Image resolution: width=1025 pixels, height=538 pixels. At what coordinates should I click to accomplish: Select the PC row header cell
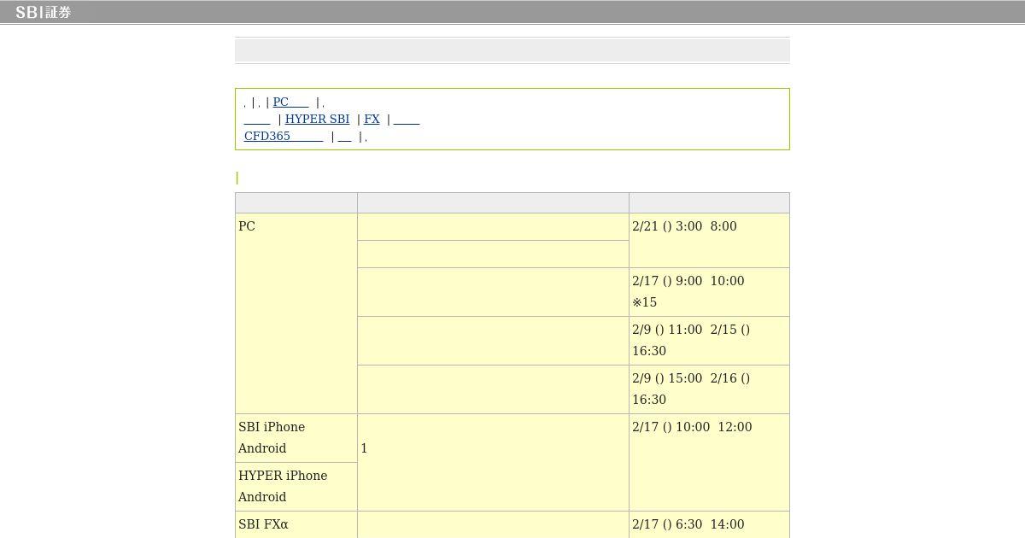click(x=296, y=313)
